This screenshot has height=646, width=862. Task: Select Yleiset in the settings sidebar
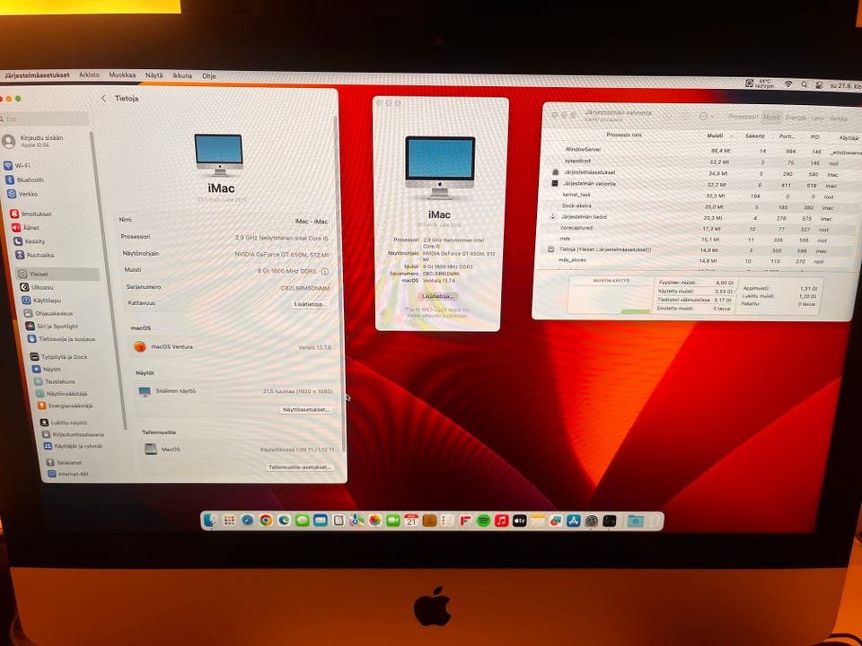coord(57,274)
